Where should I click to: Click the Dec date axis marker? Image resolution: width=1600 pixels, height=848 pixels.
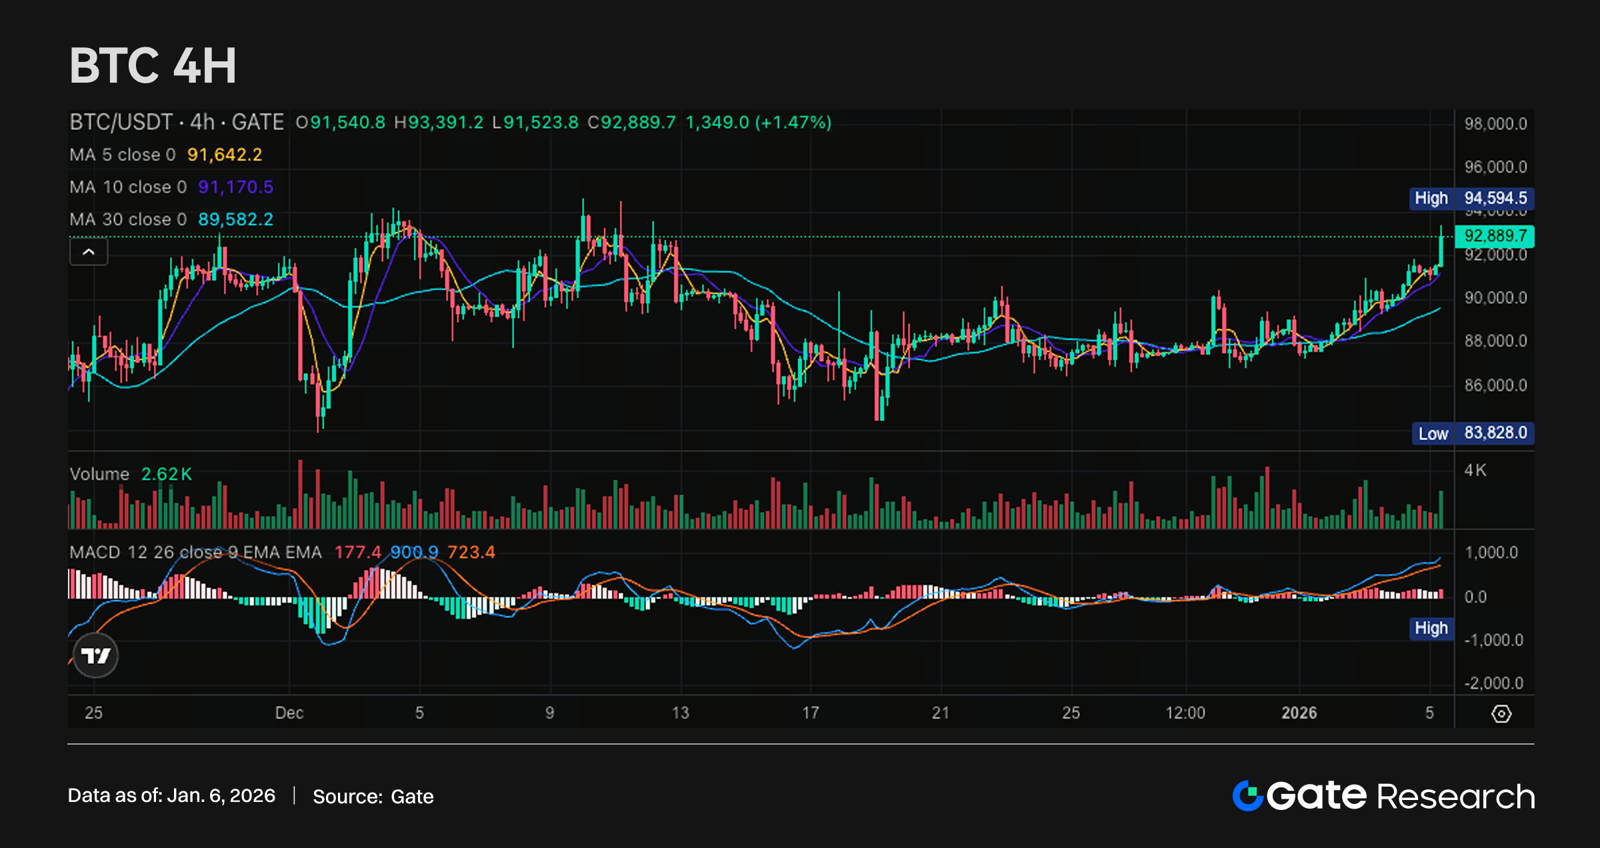289,713
